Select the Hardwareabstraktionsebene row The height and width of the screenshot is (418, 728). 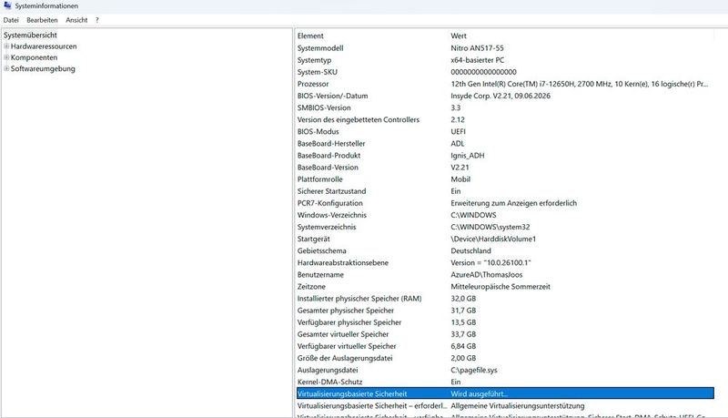505,263
